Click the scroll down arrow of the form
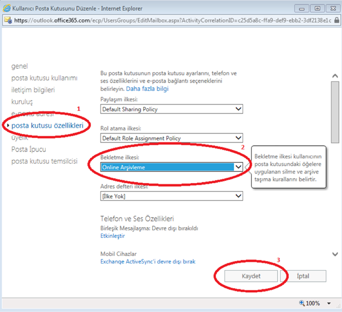342x312 pixels. (x=335, y=254)
